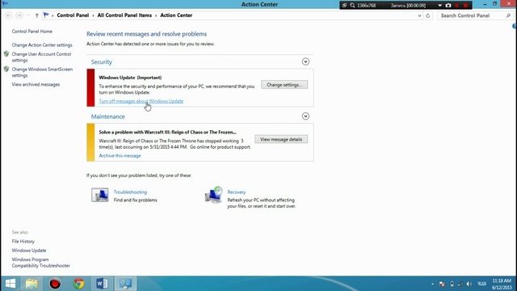Turn off messages about Windows Update
The width and height of the screenshot is (517, 291).
coord(141,101)
